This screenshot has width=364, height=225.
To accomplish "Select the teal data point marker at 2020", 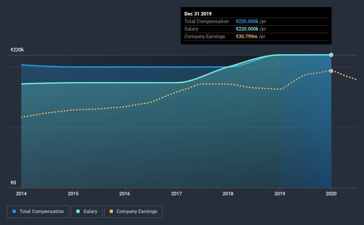I will point(331,55).
